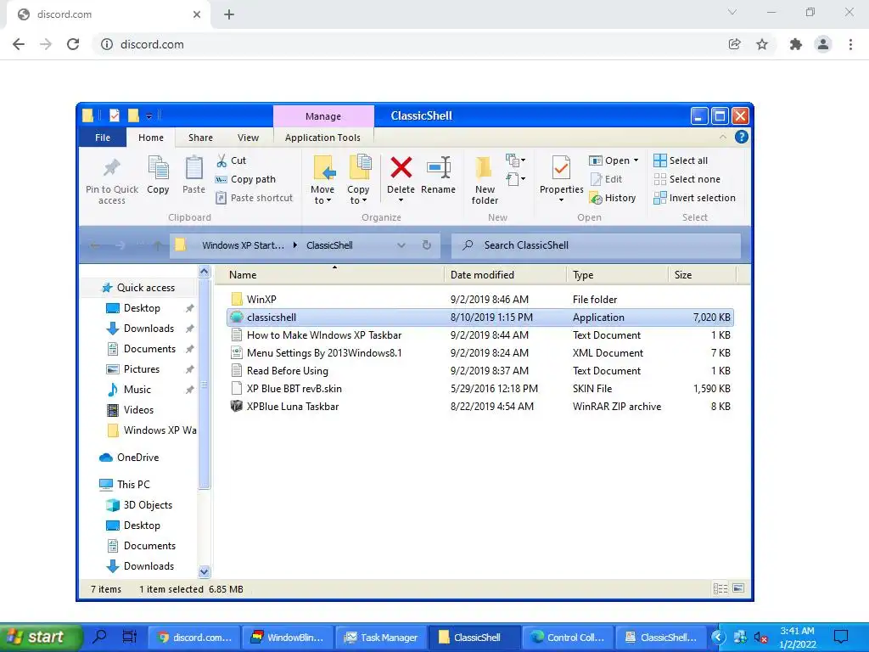The image size is (869, 652).
Task: Switch to the Share ribbon tab
Action: tap(200, 138)
